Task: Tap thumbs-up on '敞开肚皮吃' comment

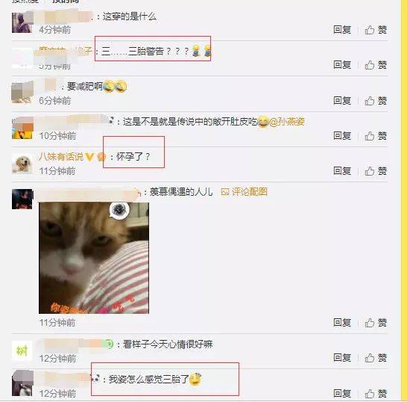Action: tap(376, 136)
